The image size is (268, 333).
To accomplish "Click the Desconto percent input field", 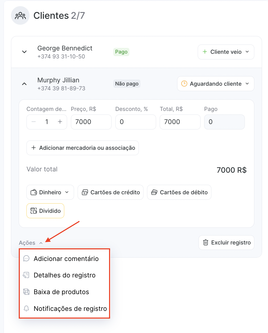I will click(136, 122).
